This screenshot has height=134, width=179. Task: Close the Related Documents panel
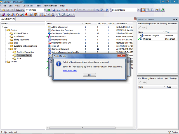click(176, 19)
